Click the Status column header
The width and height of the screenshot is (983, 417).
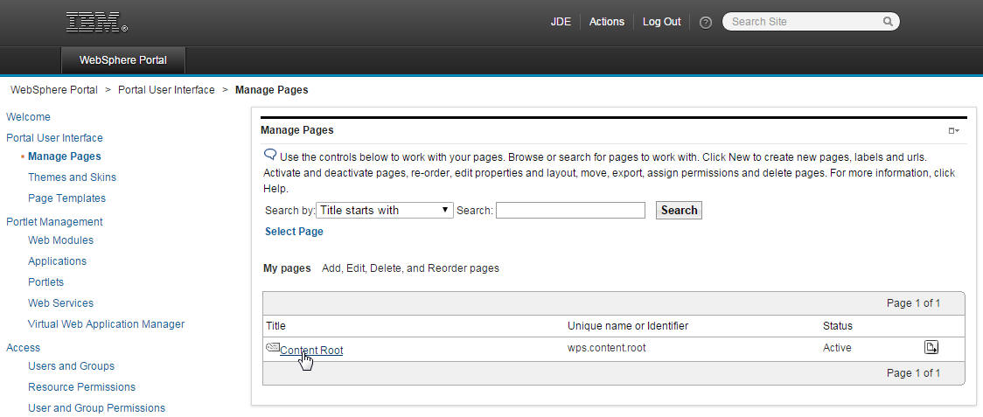[838, 325]
